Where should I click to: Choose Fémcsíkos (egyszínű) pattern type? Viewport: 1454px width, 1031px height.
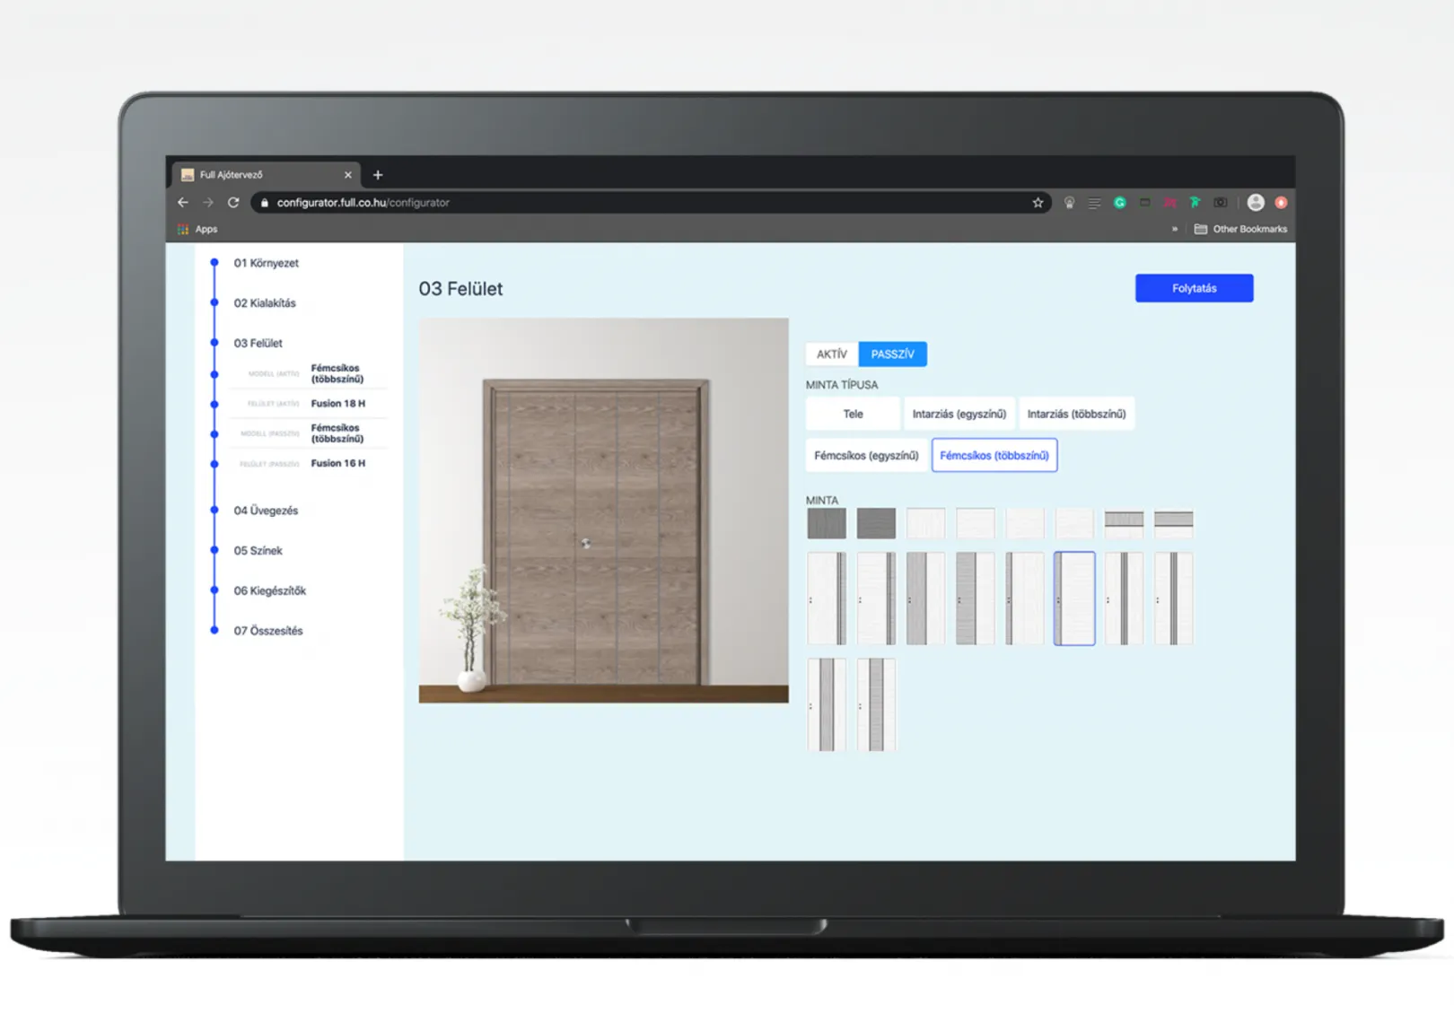866,456
